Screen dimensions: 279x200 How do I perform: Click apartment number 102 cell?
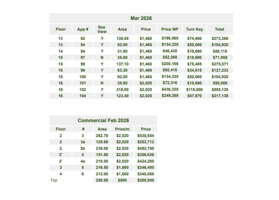click(x=83, y=89)
